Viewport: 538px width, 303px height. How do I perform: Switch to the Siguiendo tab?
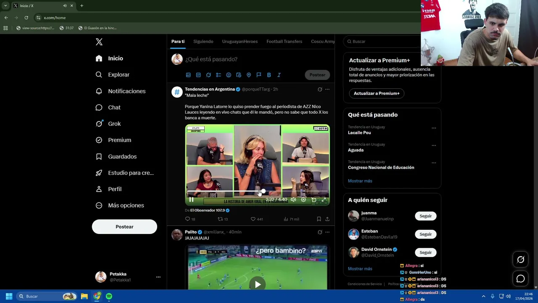(x=203, y=41)
